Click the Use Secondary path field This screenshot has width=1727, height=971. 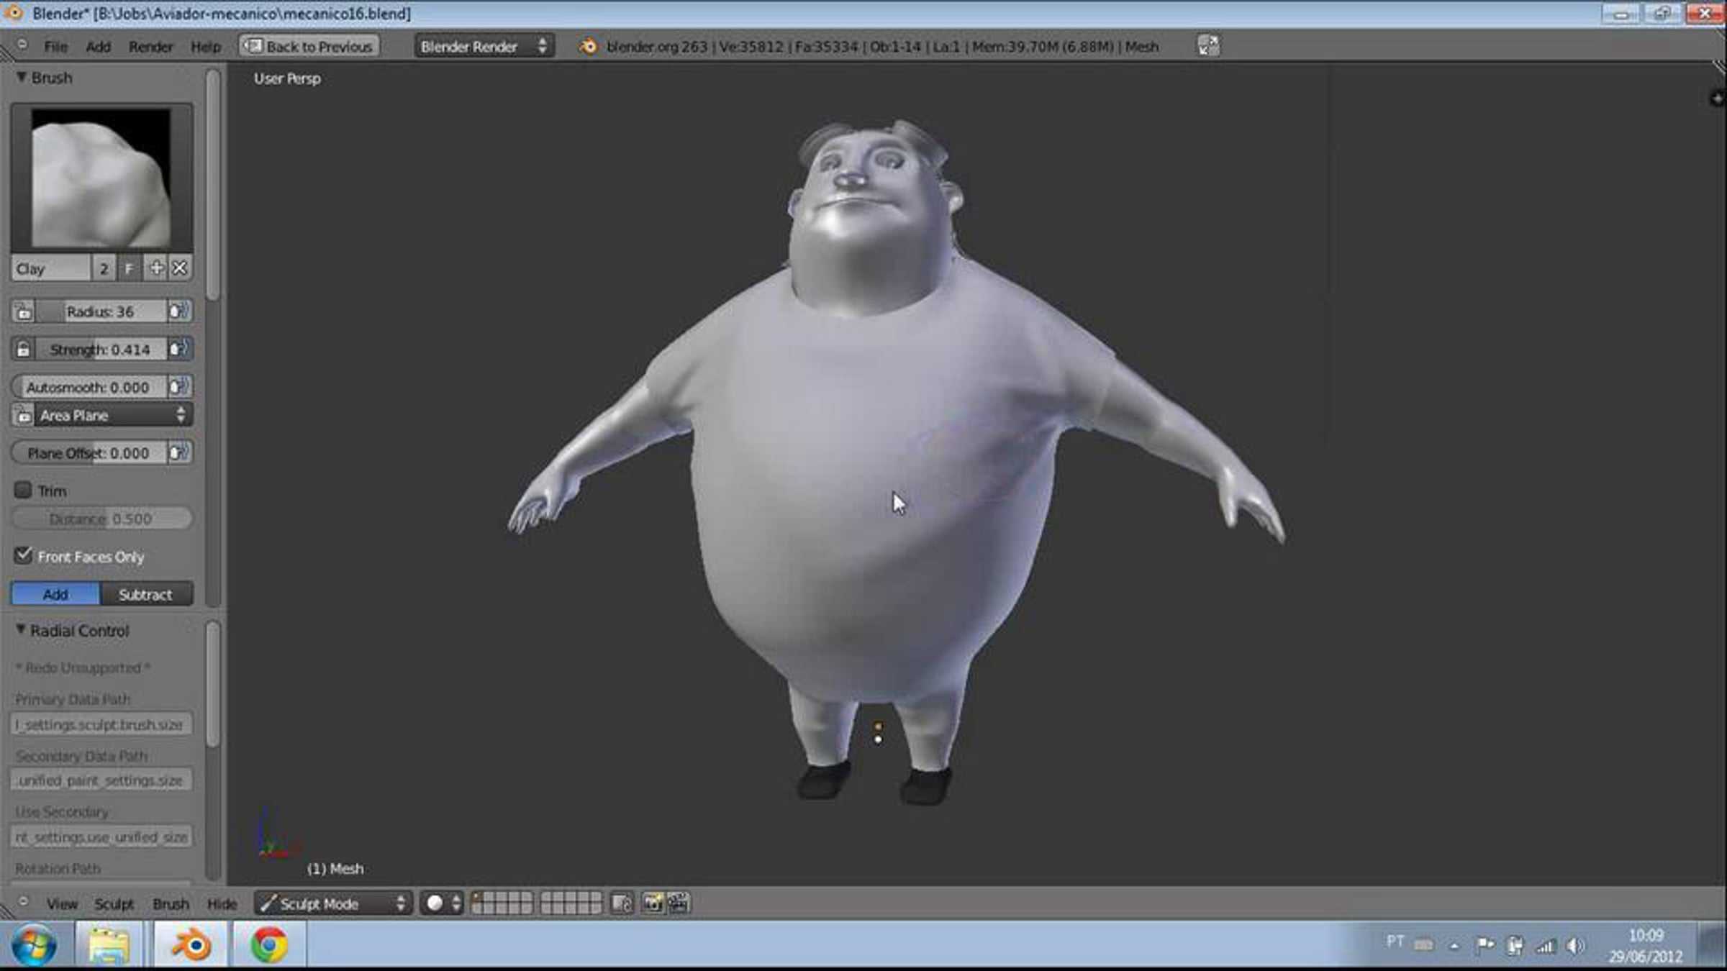pyautogui.click(x=101, y=837)
